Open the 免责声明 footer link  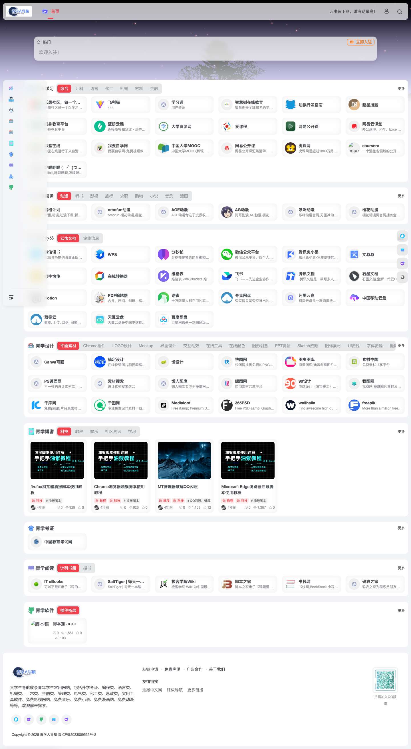[172, 669]
